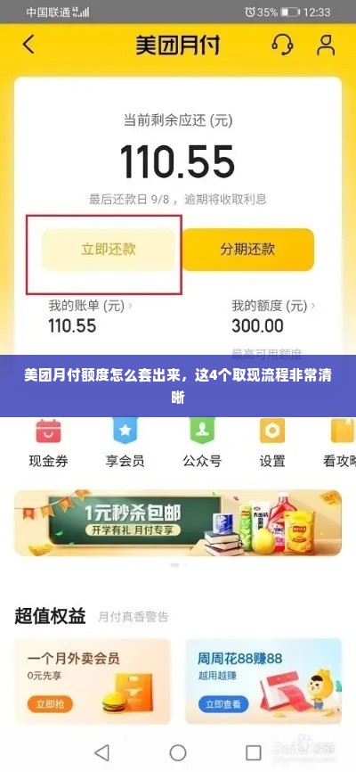The height and width of the screenshot is (772, 356).
Task: Tap the Android back navigation triangle
Action: (101, 752)
